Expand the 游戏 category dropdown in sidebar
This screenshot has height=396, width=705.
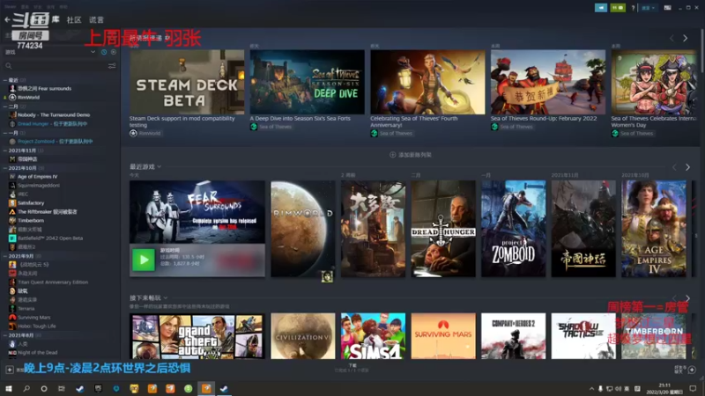(x=93, y=52)
